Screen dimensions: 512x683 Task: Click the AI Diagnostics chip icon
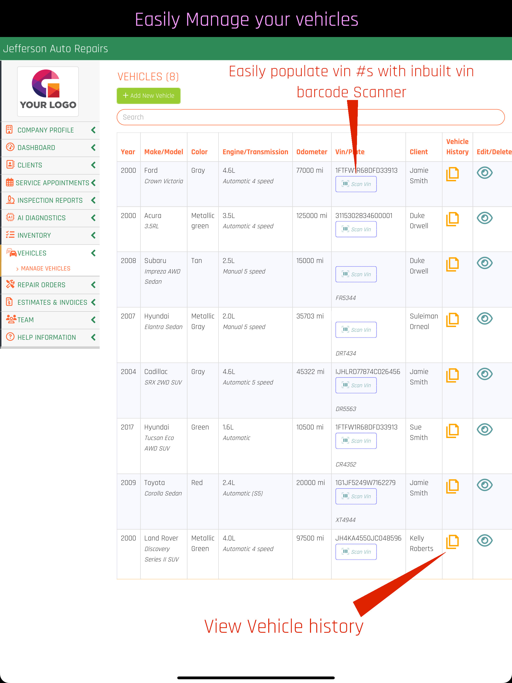10,217
